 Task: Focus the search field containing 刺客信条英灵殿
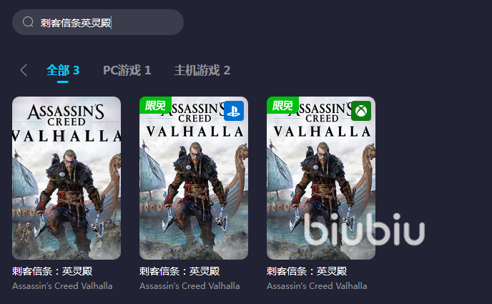coord(98,22)
